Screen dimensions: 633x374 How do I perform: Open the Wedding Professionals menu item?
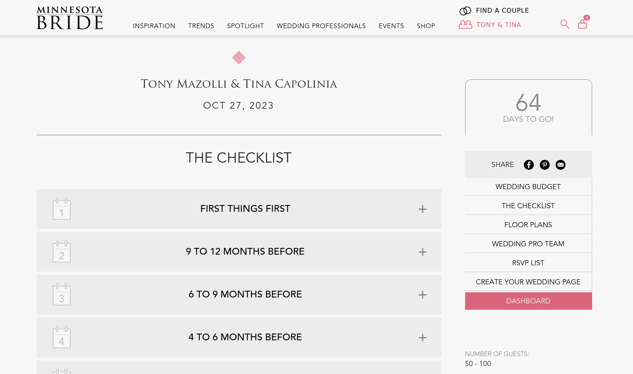coord(321,26)
